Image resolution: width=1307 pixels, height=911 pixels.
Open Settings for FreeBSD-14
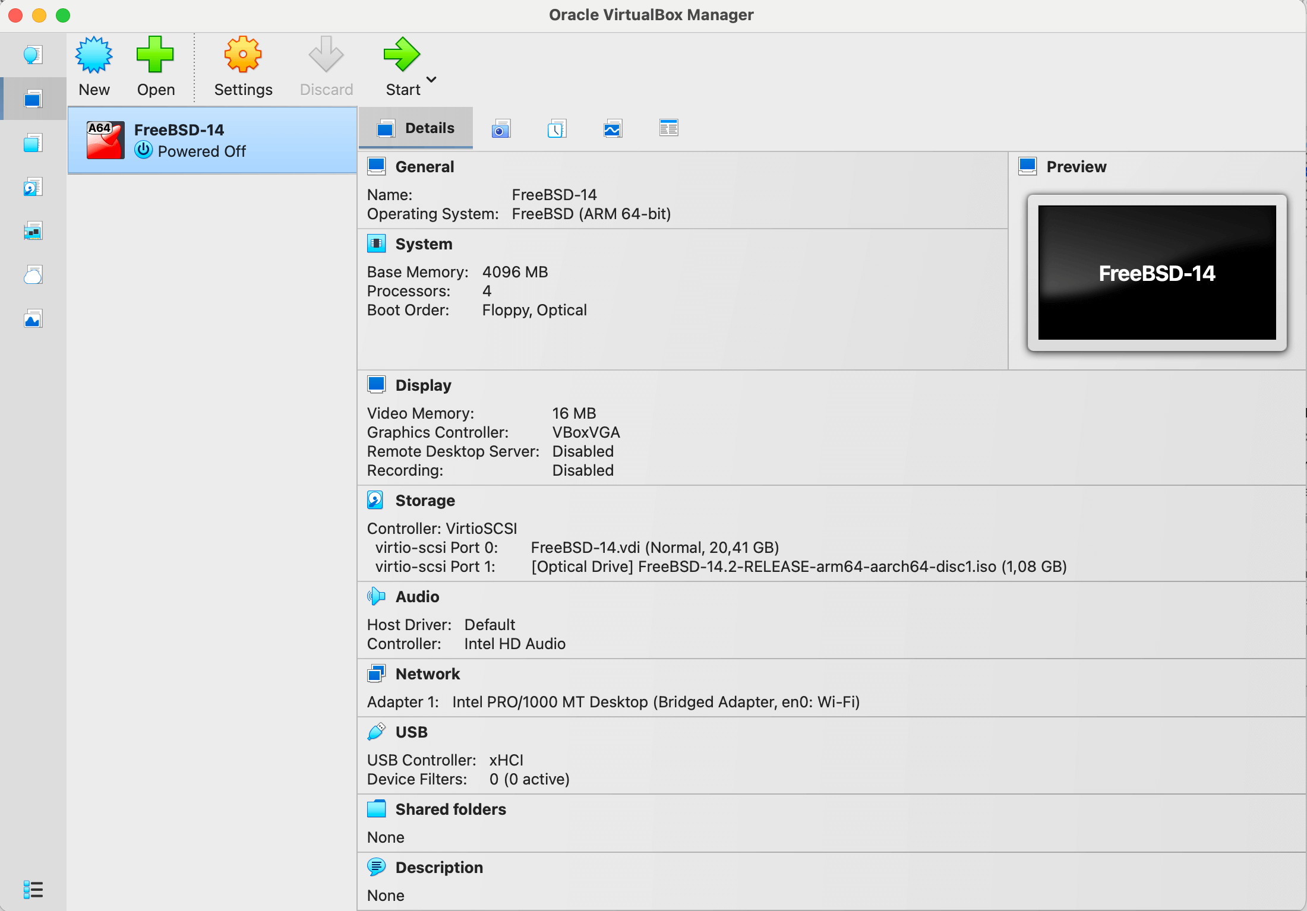click(x=242, y=65)
